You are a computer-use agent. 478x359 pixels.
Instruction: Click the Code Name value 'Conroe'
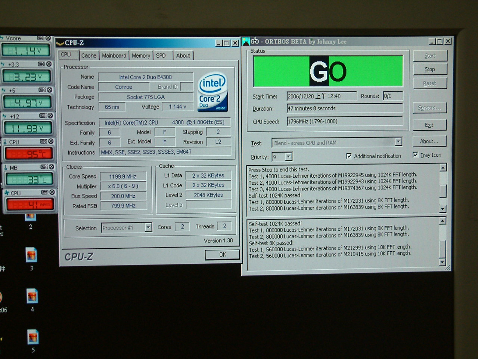click(x=124, y=87)
